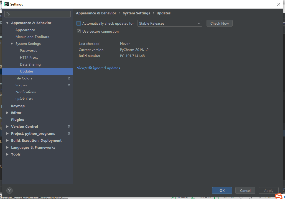Click build number PC-191.7141.48
This screenshot has height=199, width=285.
pos(132,56)
